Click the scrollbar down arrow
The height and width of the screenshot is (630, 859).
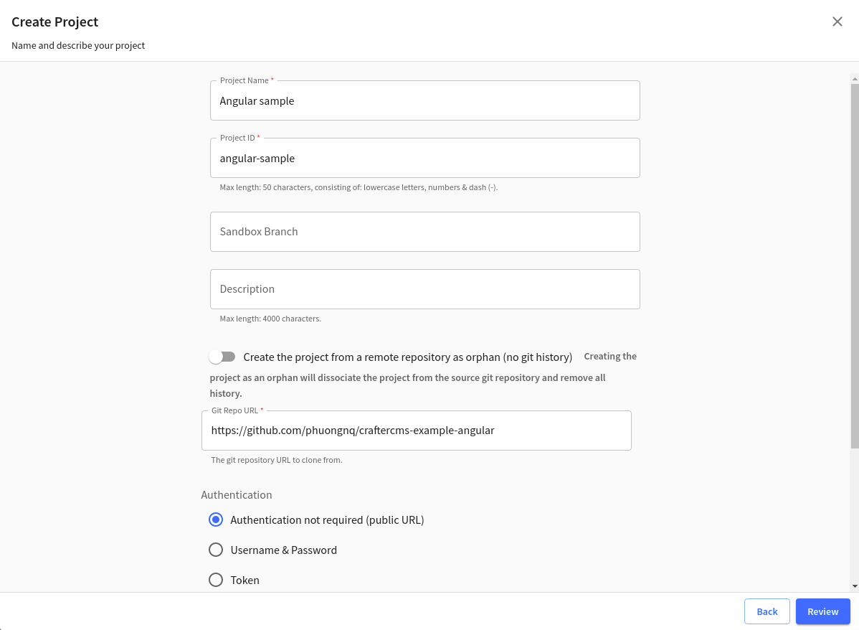854,586
